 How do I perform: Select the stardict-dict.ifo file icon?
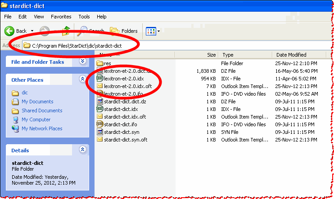click(x=99, y=124)
